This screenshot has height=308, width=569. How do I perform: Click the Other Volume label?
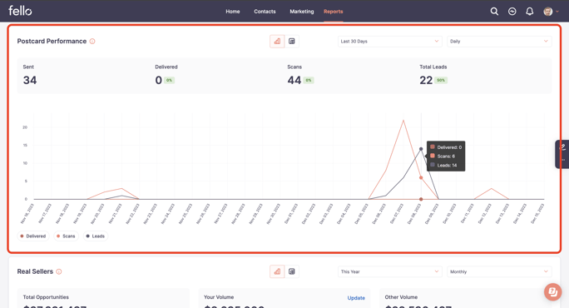coord(401,297)
